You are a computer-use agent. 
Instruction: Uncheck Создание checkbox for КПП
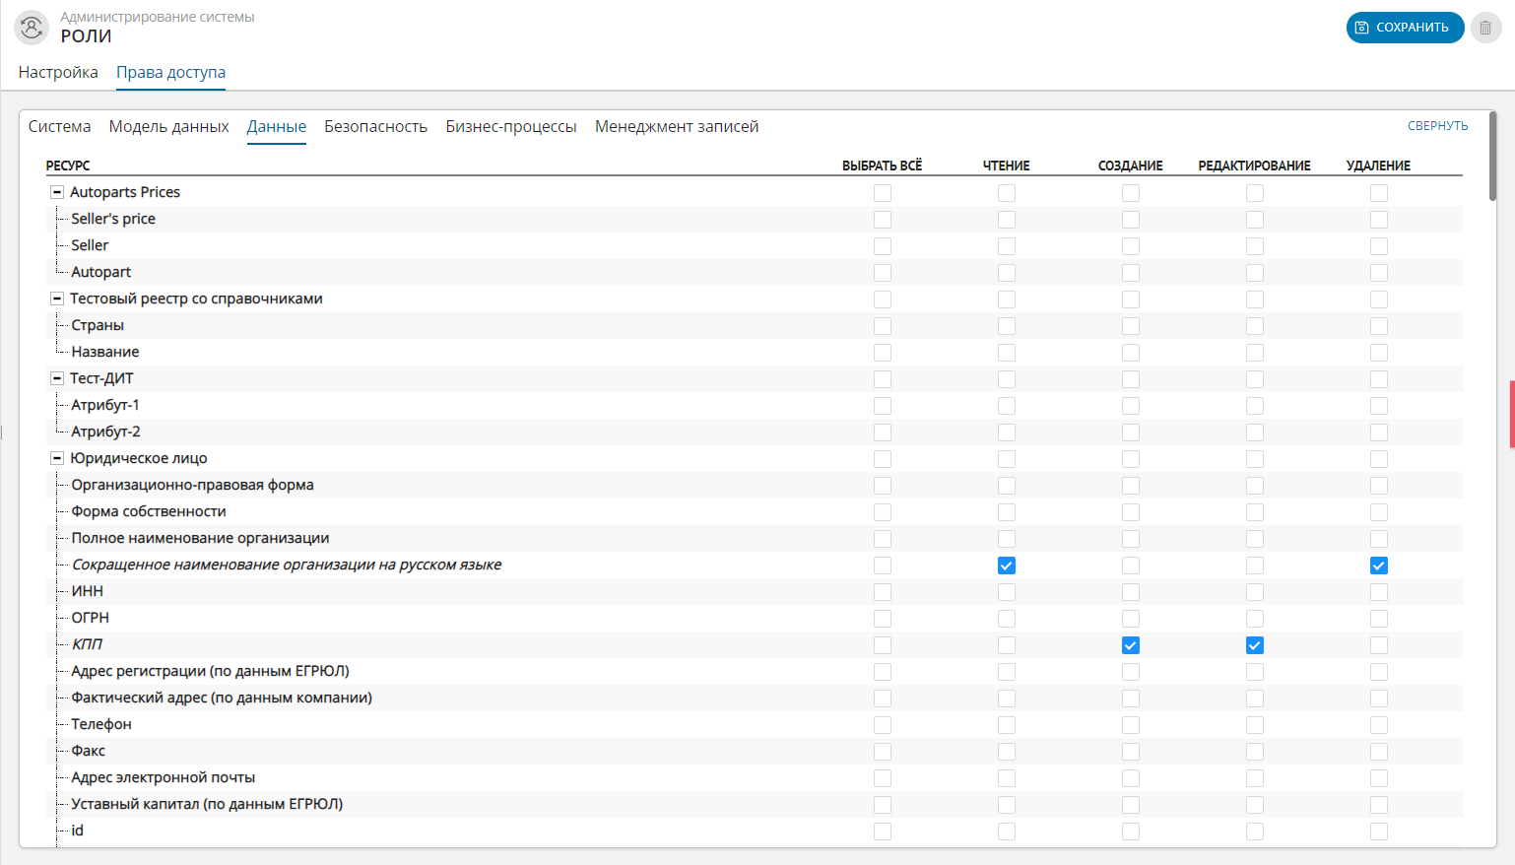tap(1130, 645)
